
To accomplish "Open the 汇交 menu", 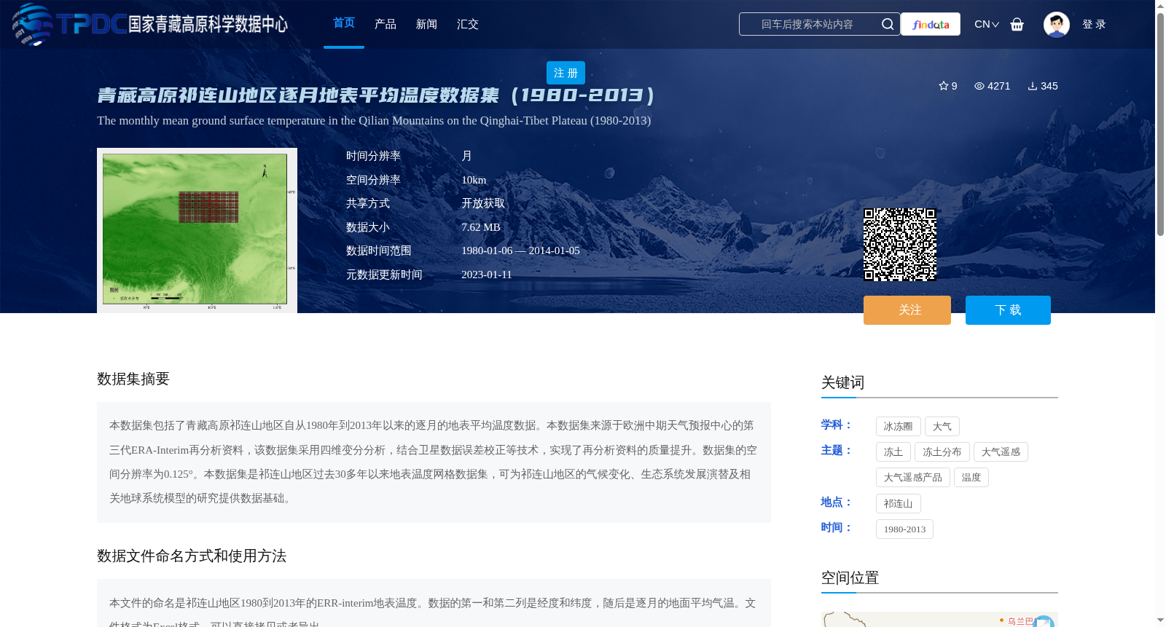I will click(468, 24).
